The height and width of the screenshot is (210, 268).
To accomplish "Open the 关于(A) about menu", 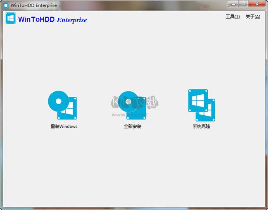I will coord(253,17).
